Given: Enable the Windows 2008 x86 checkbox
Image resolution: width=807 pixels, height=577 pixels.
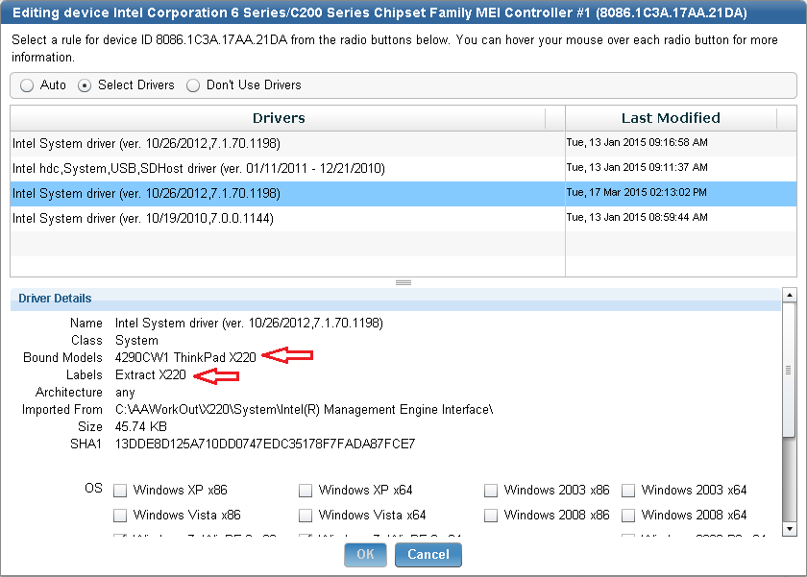Looking at the screenshot, I should point(491,515).
